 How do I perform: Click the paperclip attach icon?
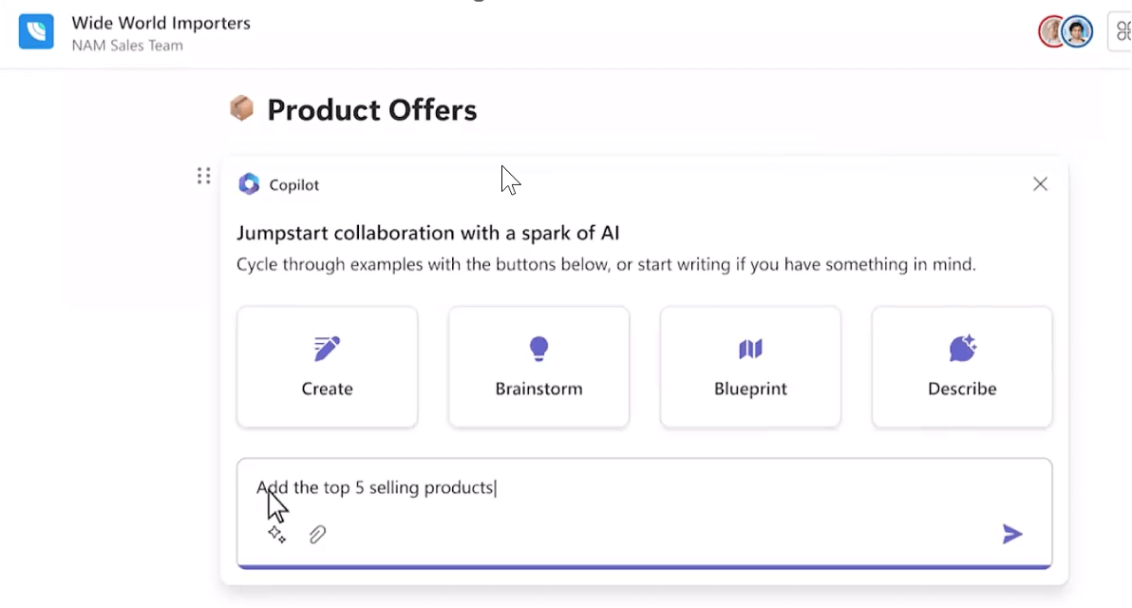(x=317, y=534)
